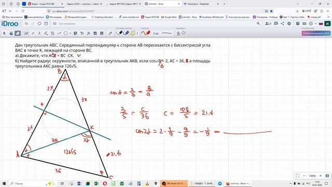Open the red stroke color picker
The height and width of the screenshot is (187, 332).
(x=146, y=33)
